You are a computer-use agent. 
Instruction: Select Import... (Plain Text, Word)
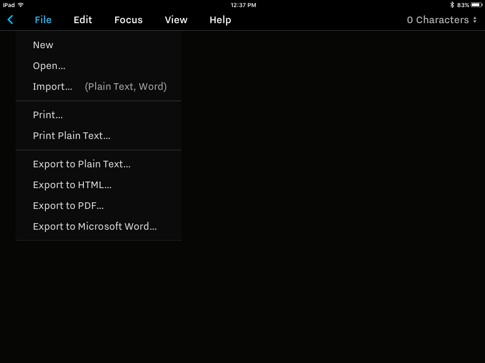99,86
